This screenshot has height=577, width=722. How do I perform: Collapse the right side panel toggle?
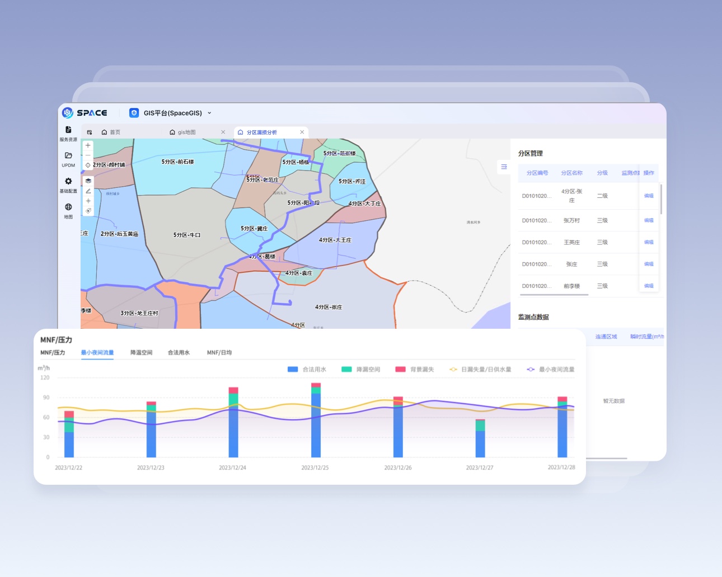[x=504, y=167]
